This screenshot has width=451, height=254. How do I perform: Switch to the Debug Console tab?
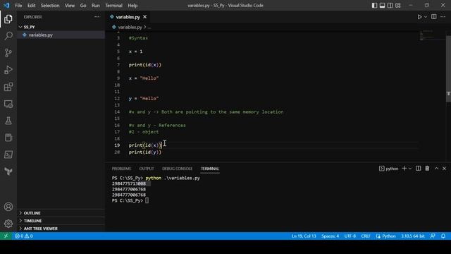[x=177, y=169]
